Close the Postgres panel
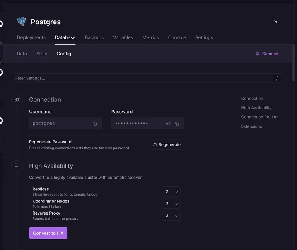The width and height of the screenshot is (297, 250). (276, 22)
